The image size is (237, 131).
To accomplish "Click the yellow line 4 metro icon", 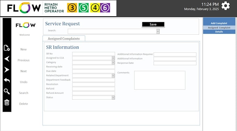I will point(95,8).
